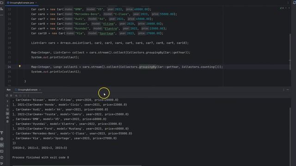The width and height of the screenshot is (296, 166).
Task: Open the Terminal tool window icon
Action: [2, 151]
